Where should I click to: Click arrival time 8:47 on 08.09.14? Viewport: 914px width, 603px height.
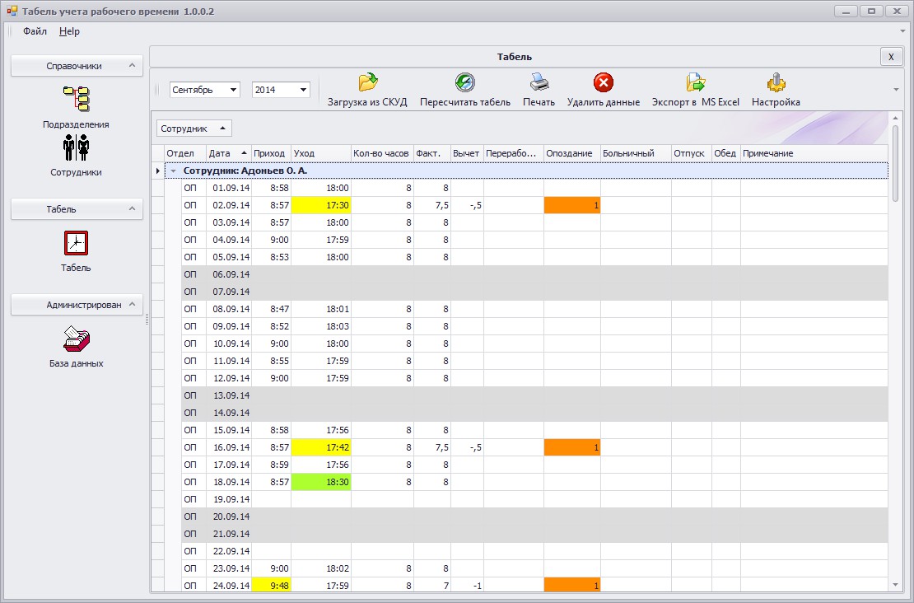271,309
